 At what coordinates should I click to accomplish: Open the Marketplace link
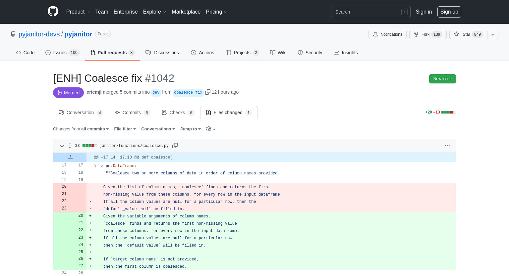pyautogui.click(x=186, y=12)
